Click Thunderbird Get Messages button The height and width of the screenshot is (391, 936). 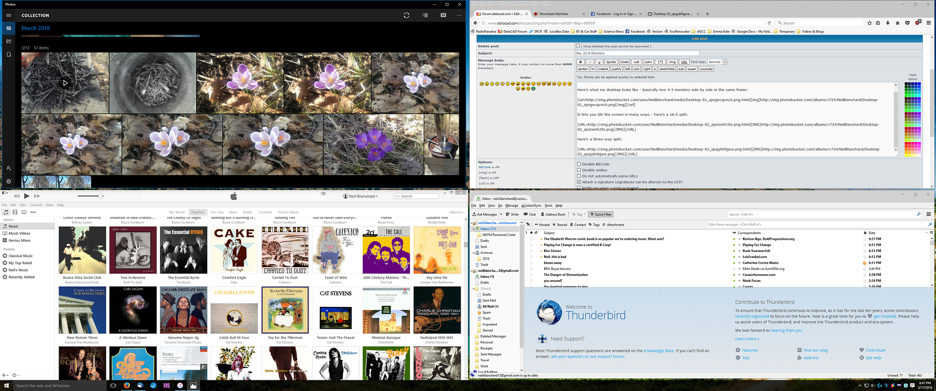coord(485,214)
